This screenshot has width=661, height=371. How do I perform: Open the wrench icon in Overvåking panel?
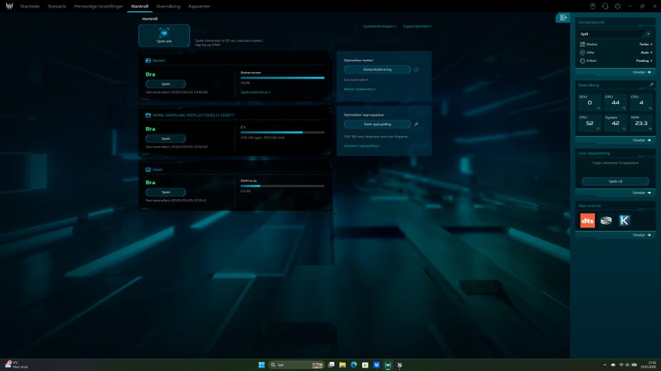(x=651, y=85)
